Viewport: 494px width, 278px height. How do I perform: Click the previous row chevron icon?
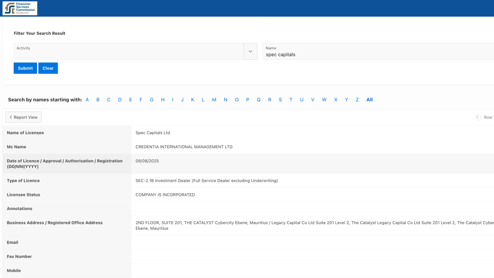pyautogui.click(x=478, y=117)
